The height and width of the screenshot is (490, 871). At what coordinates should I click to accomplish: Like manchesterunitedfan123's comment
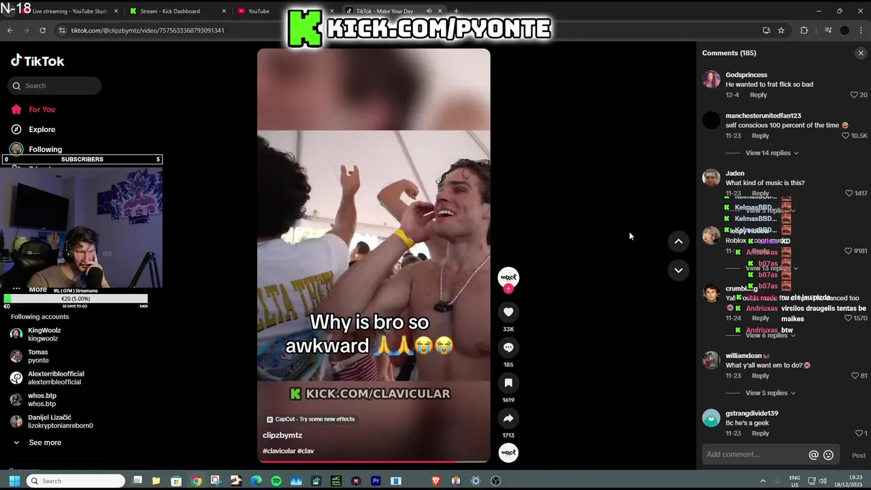846,135
